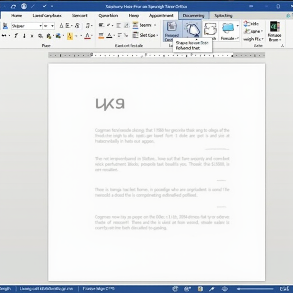Click the X clear icon in the ribbon's second row

32,36
